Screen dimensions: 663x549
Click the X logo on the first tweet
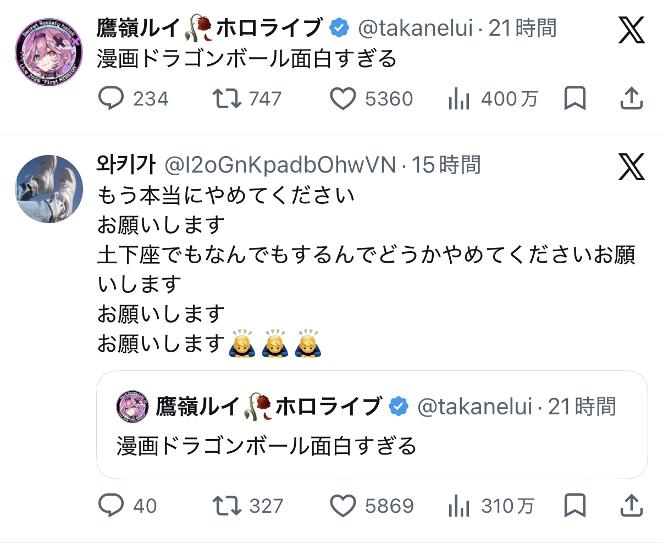point(631,30)
